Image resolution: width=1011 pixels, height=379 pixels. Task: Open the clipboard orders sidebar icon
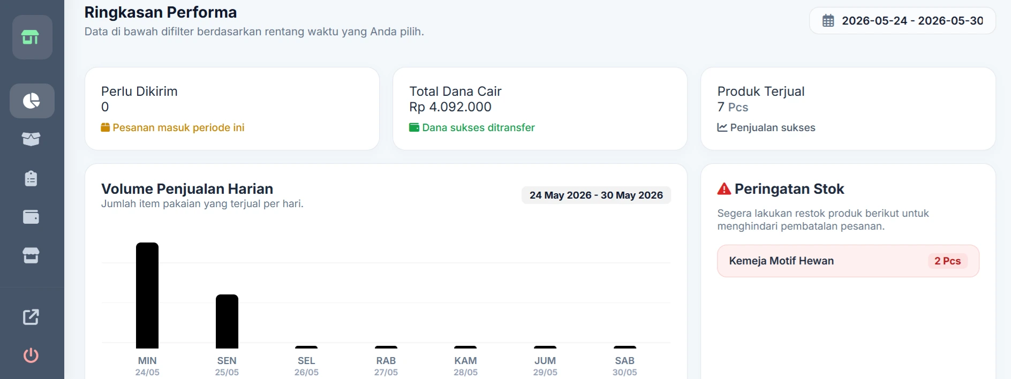[31, 178]
